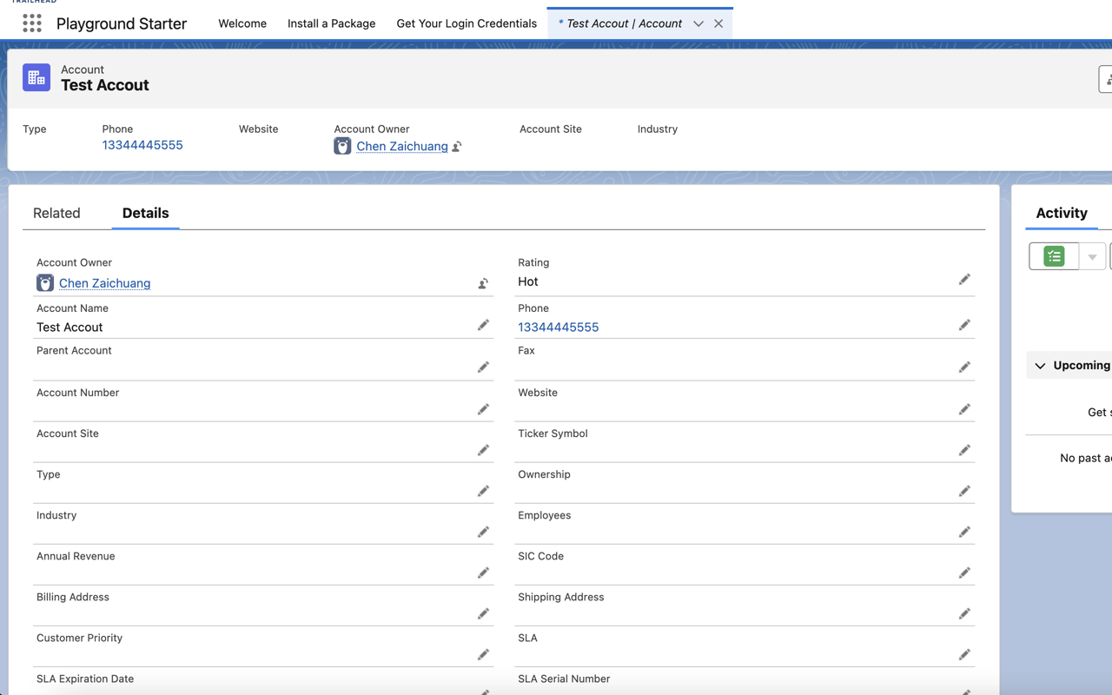Click the pencil icon beside Shipping Address
1112x695 pixels.
pyautogui.click(x=964, y=613)
